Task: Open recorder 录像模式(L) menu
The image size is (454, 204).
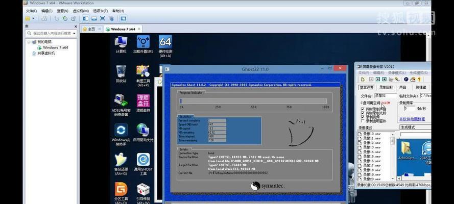Action: click(397, 73)
